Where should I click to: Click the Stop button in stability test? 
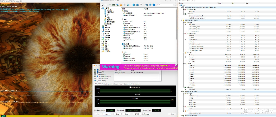tap(107, 114)
